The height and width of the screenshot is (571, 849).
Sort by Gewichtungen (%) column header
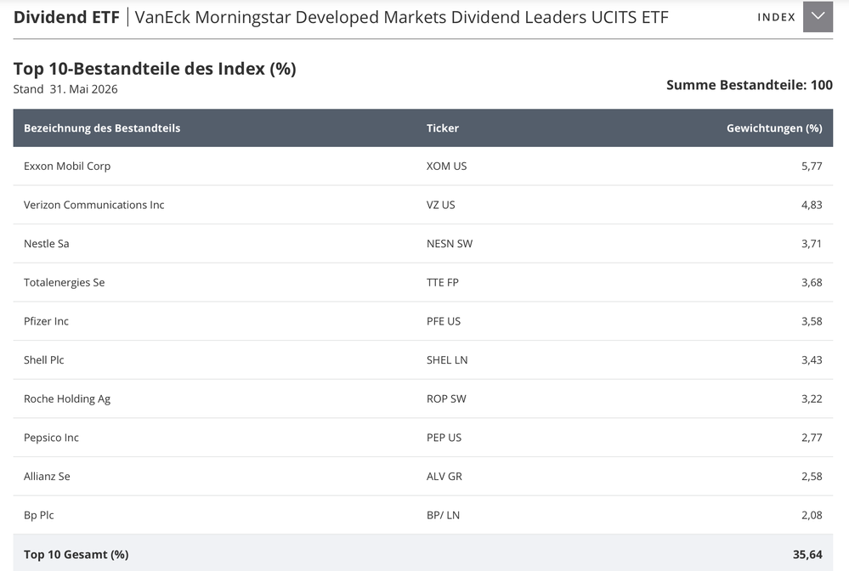coord(774,128)
